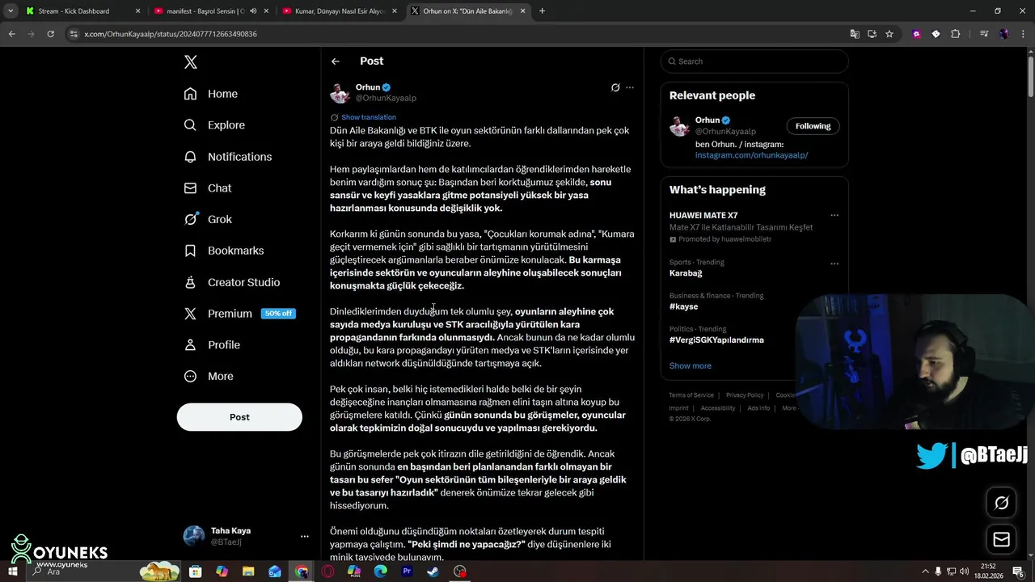Open the media controls icon in toolbar

coord(984,34)
